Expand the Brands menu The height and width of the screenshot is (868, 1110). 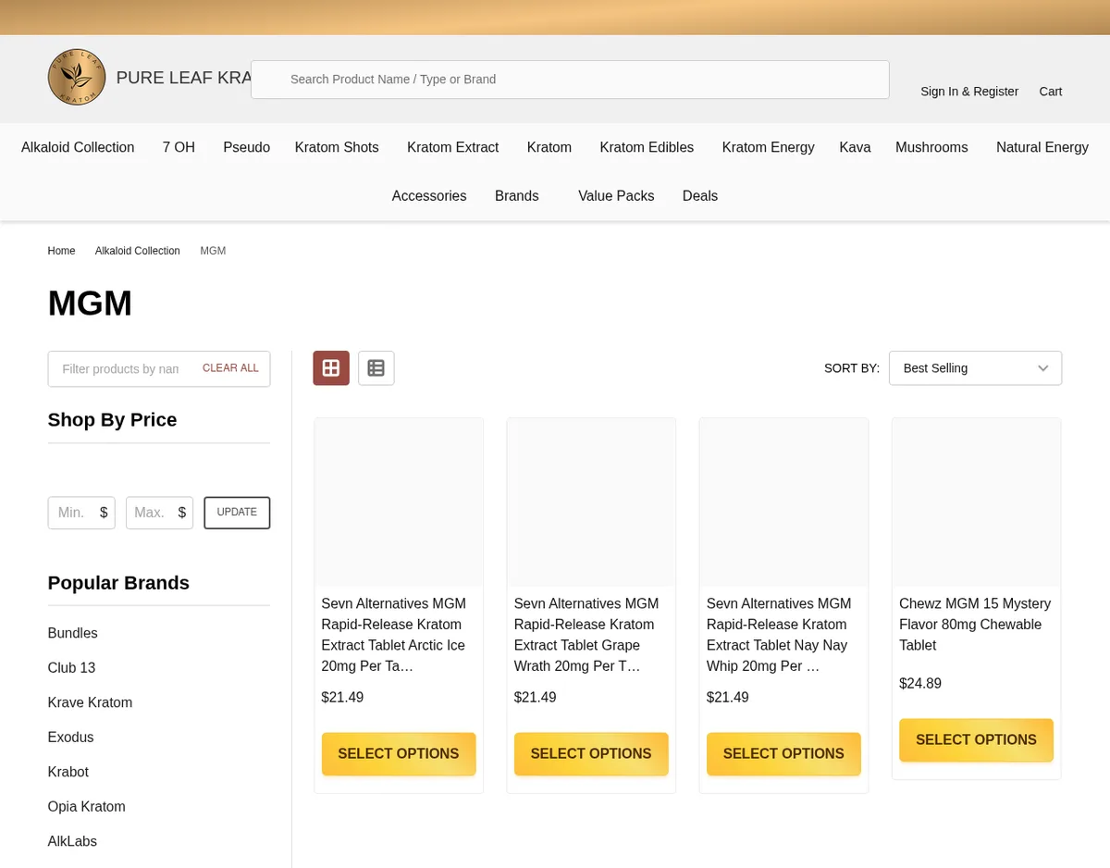(x=517, y=196)
